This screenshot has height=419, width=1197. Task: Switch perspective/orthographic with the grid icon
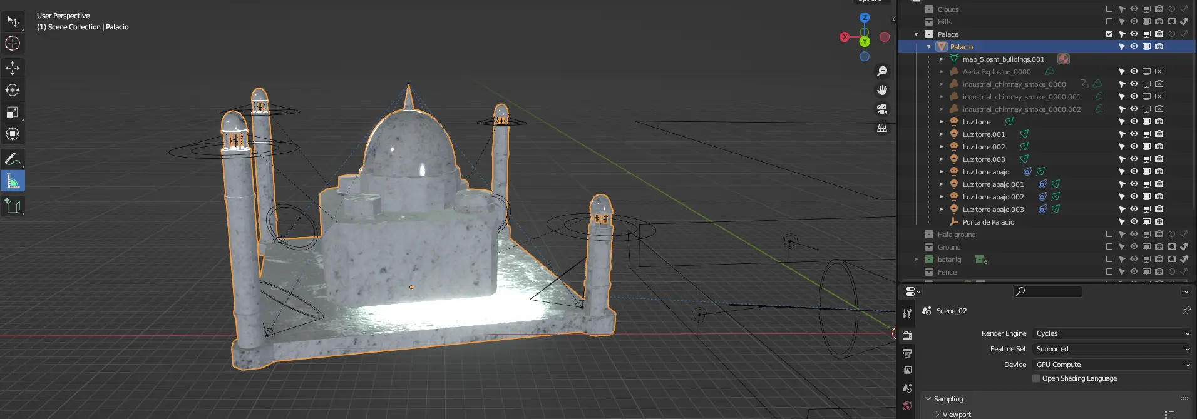pyautogui.click(x=882, y=128)
